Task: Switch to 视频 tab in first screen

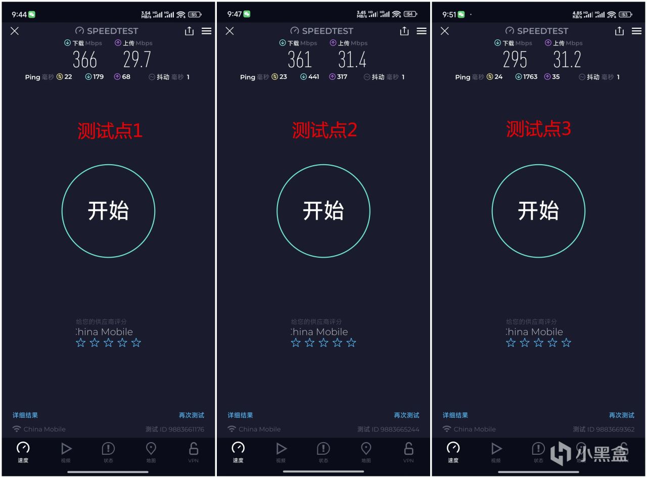Action: click(x=66, y=452)
